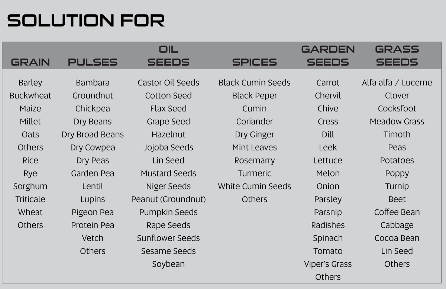Screen dimensions: 446x289
Task: Click Chervil under Garden Seeds
Action: tap(328, 95)
